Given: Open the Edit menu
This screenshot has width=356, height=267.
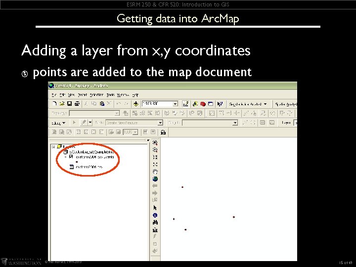Looking at the screenshot, I should point(62,94).
